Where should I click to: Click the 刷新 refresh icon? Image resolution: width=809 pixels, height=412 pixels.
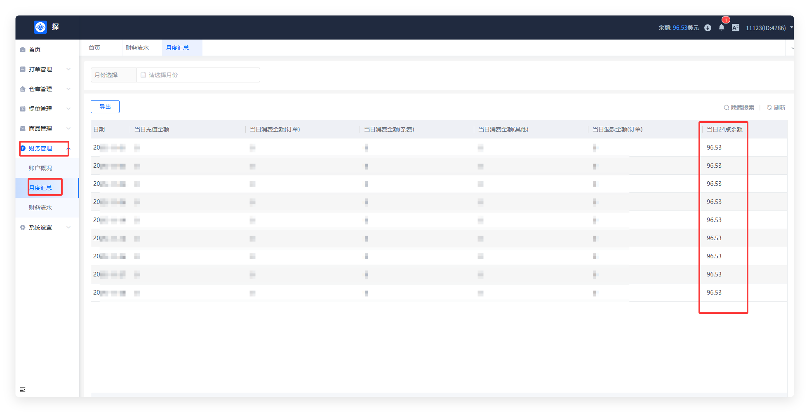point(769,108)
